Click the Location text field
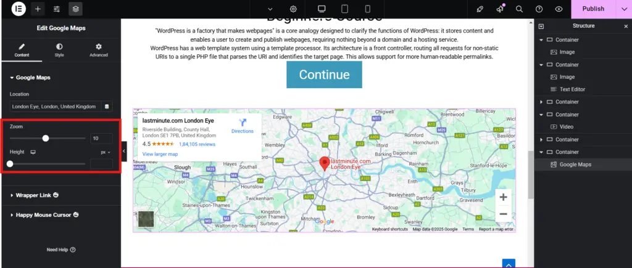This screenshot has height=268, width=632. pyautogui.click(x=56, y=107)
